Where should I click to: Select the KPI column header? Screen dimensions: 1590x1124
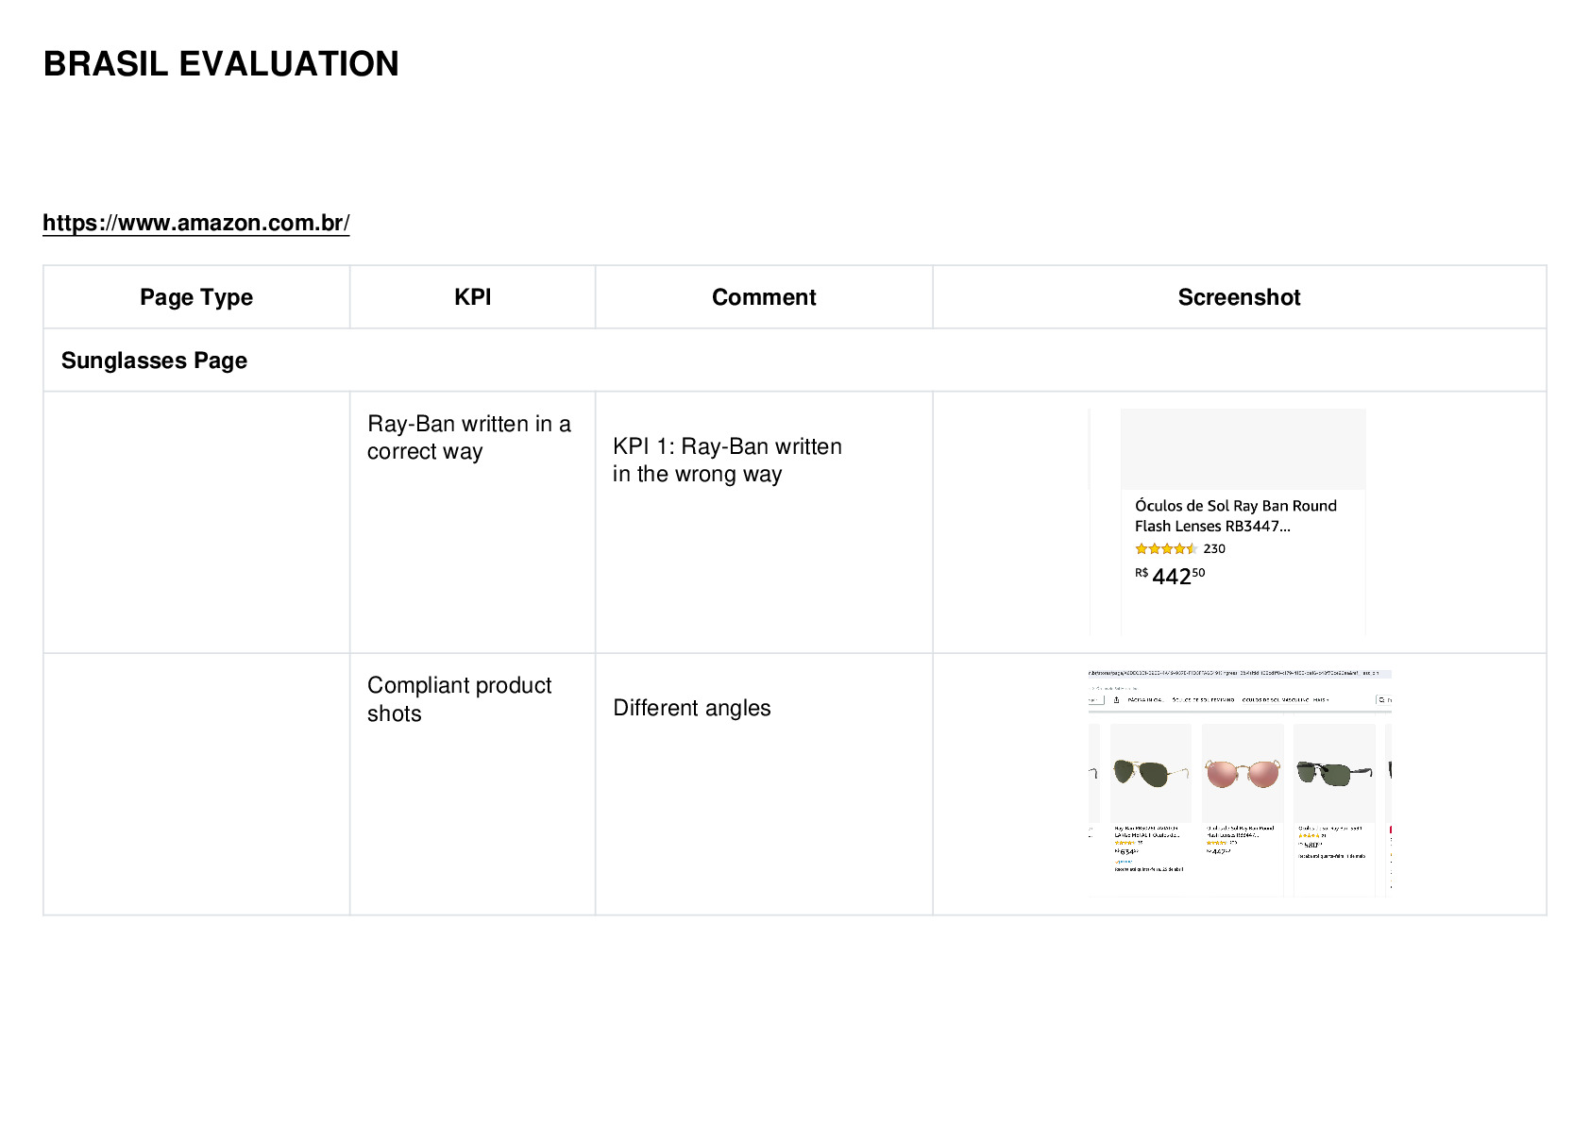click(x=472, y=297)
